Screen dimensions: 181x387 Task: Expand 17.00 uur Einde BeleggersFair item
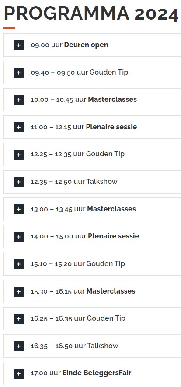[92, 373]
